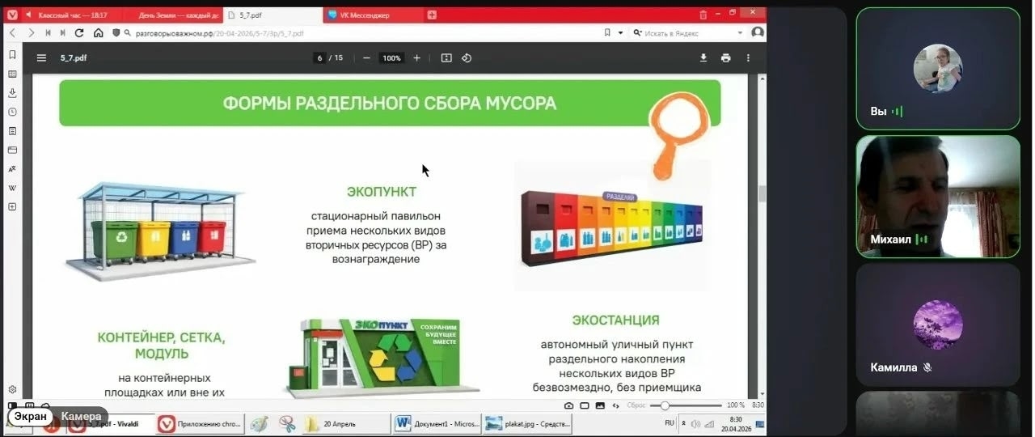
Task: Zoom in on PDF with plus
Action: (x=417, y=58)
